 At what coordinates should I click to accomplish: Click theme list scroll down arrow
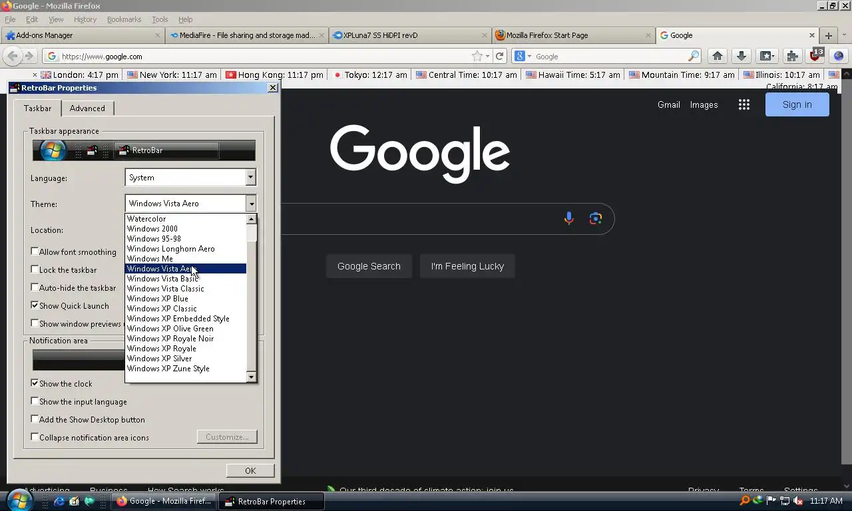pyautogui.click(x=251, y=377)
